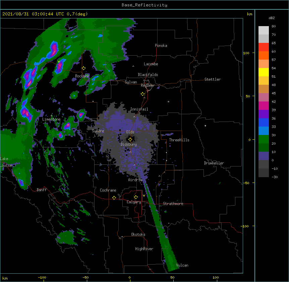Click the Sylvan label
This screenshot has width=289, height=282.
[131, 82]
